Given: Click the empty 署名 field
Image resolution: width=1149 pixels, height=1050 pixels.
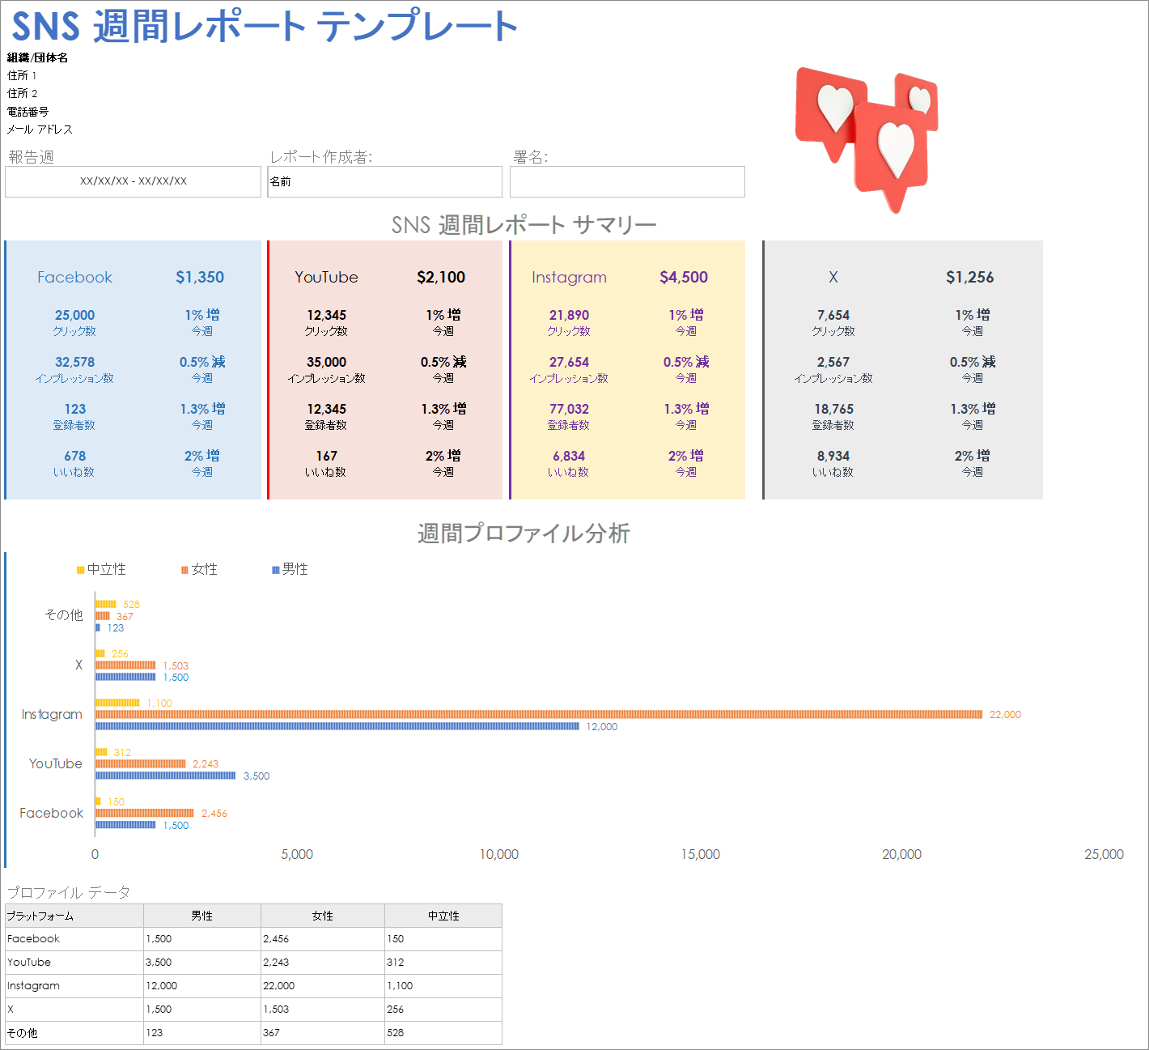Looking at the screenshot, I should [627, 181].
